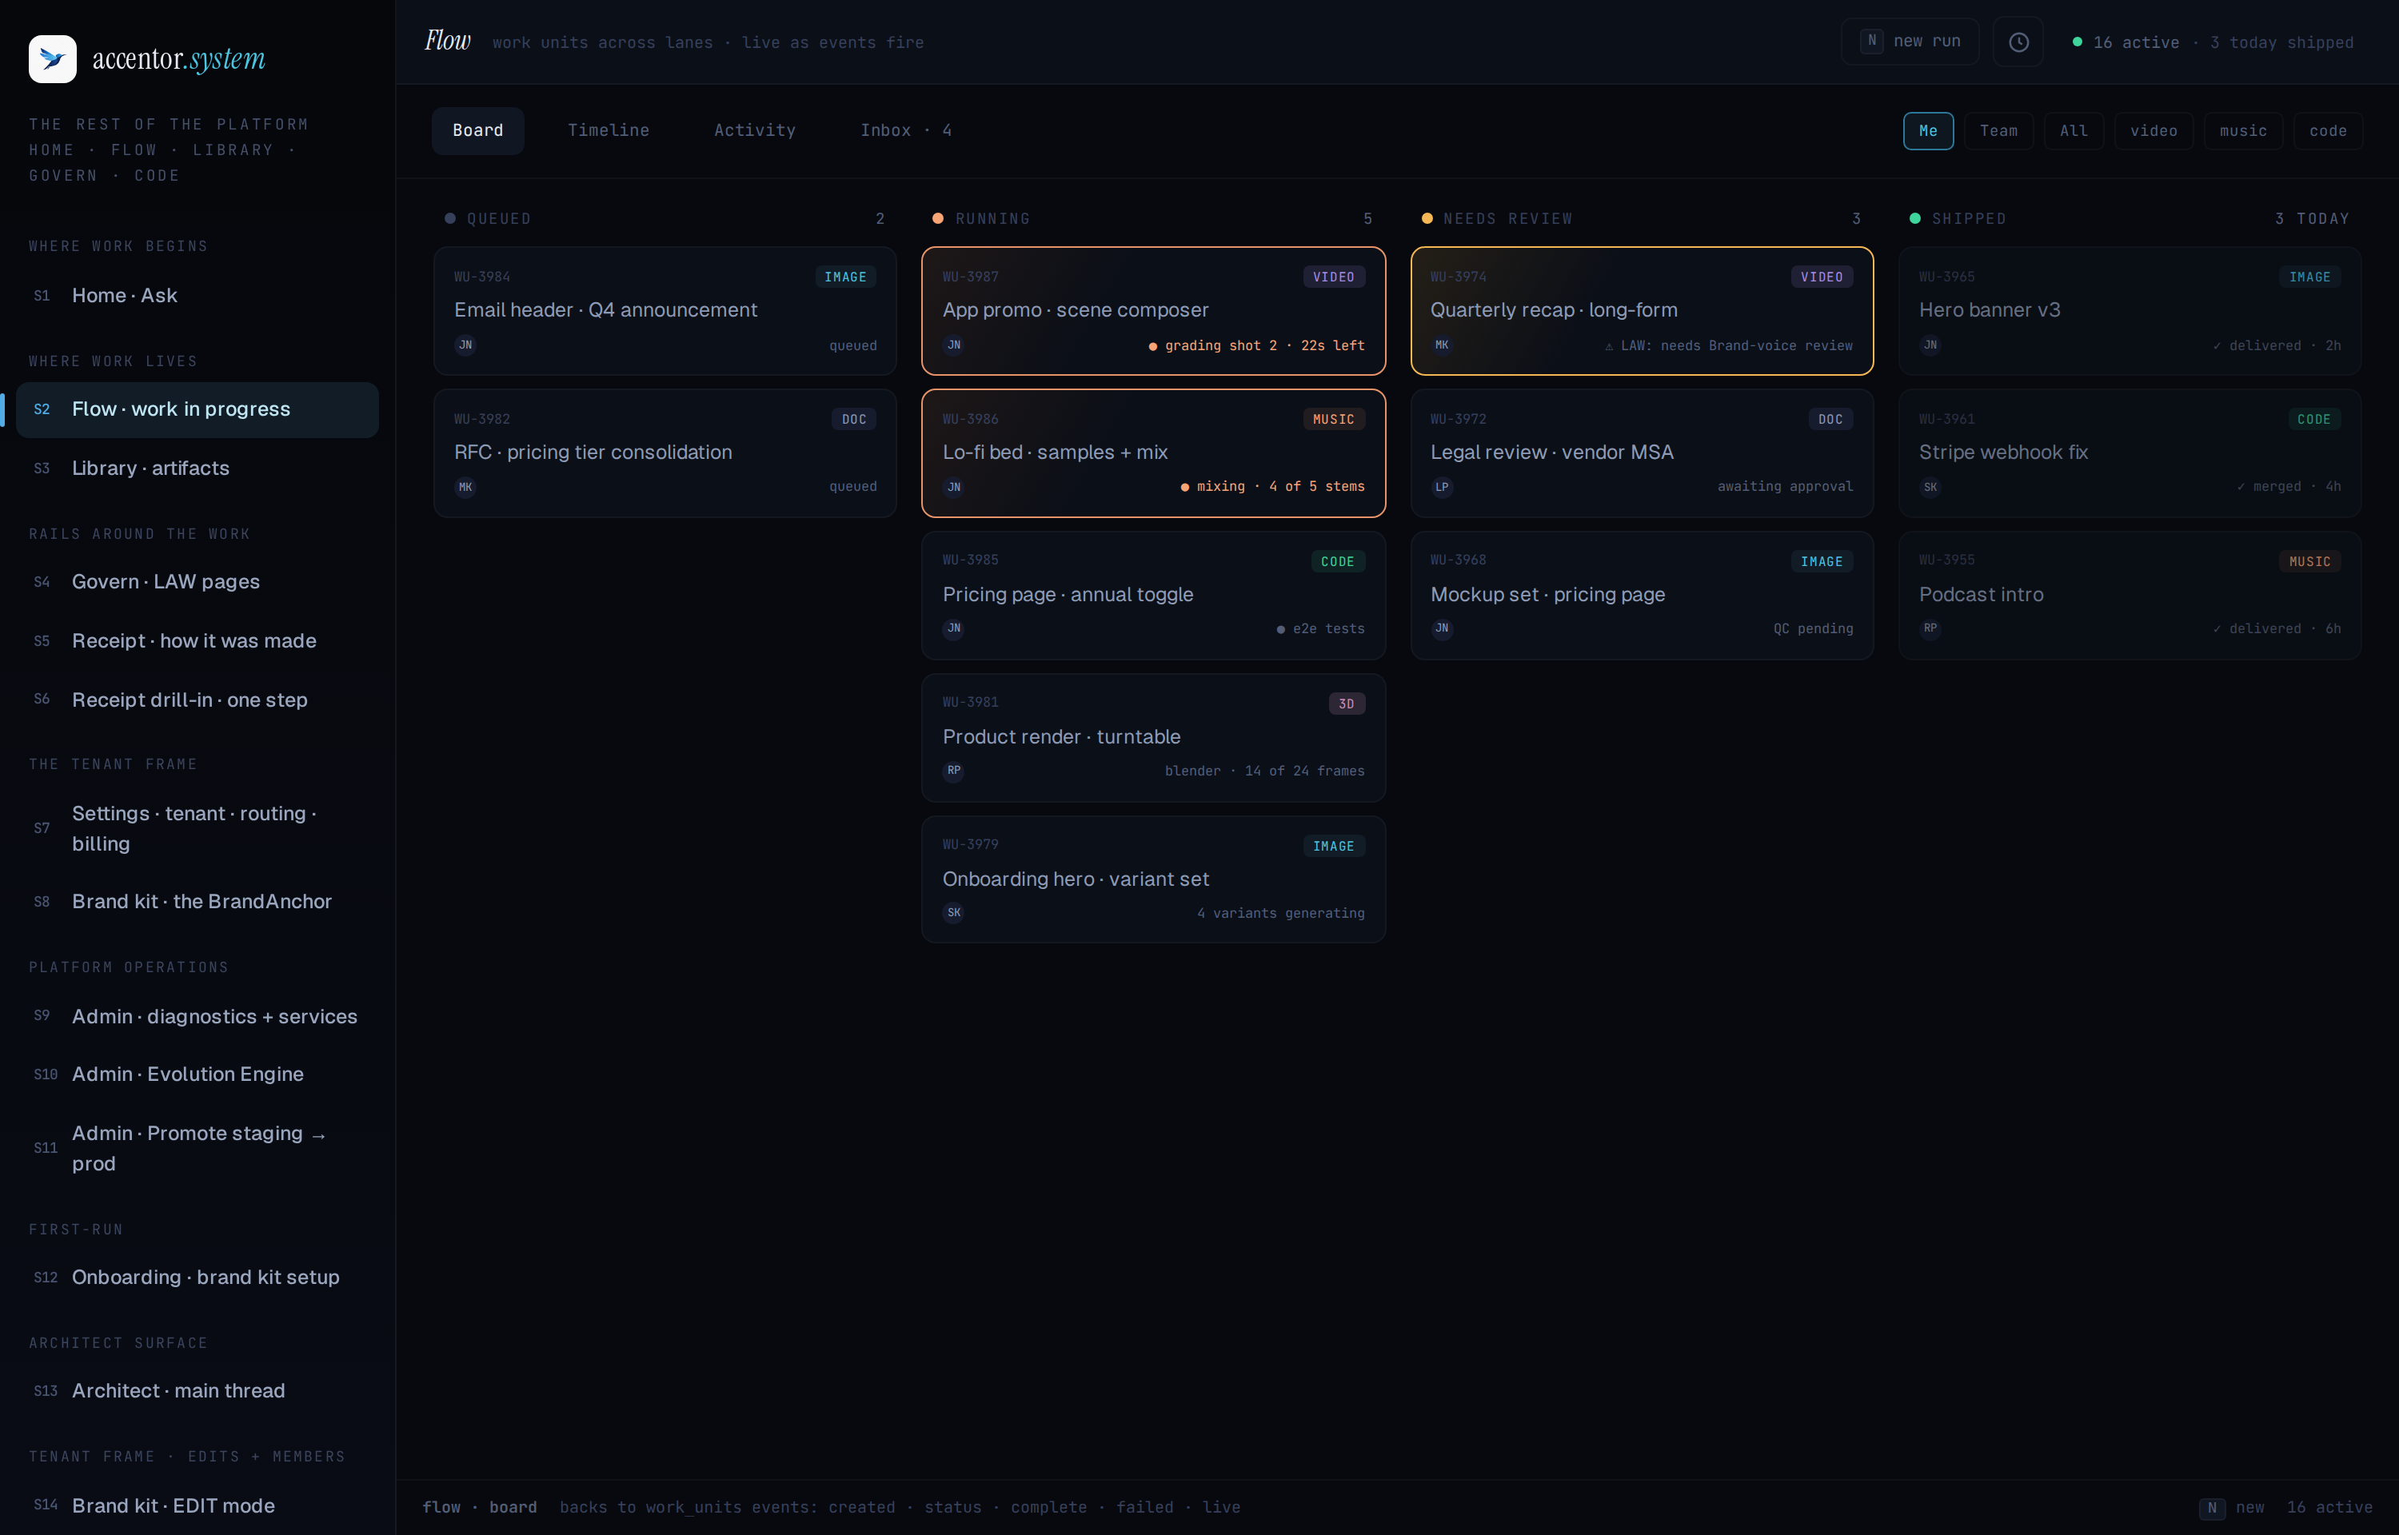Open Receipt · how it was made

coord(198,641)
